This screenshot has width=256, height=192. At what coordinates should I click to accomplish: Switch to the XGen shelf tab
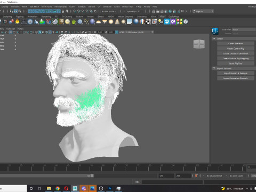(153, 17)
